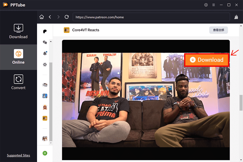Click the Patreon logo in sidebar
The image size is (243, 162).
click(x=45, y=31)
